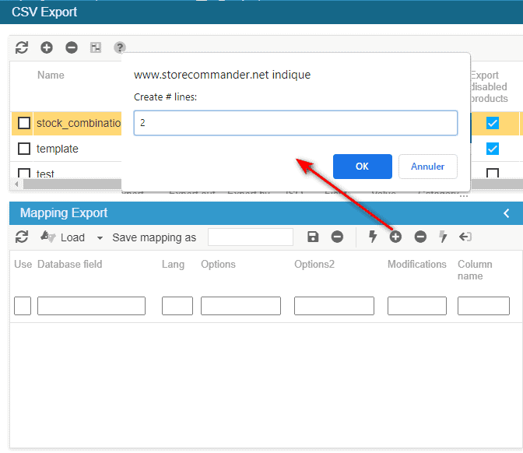
Task: Open the Load mapping dropdown arrow
Action: tap(100, 238)
